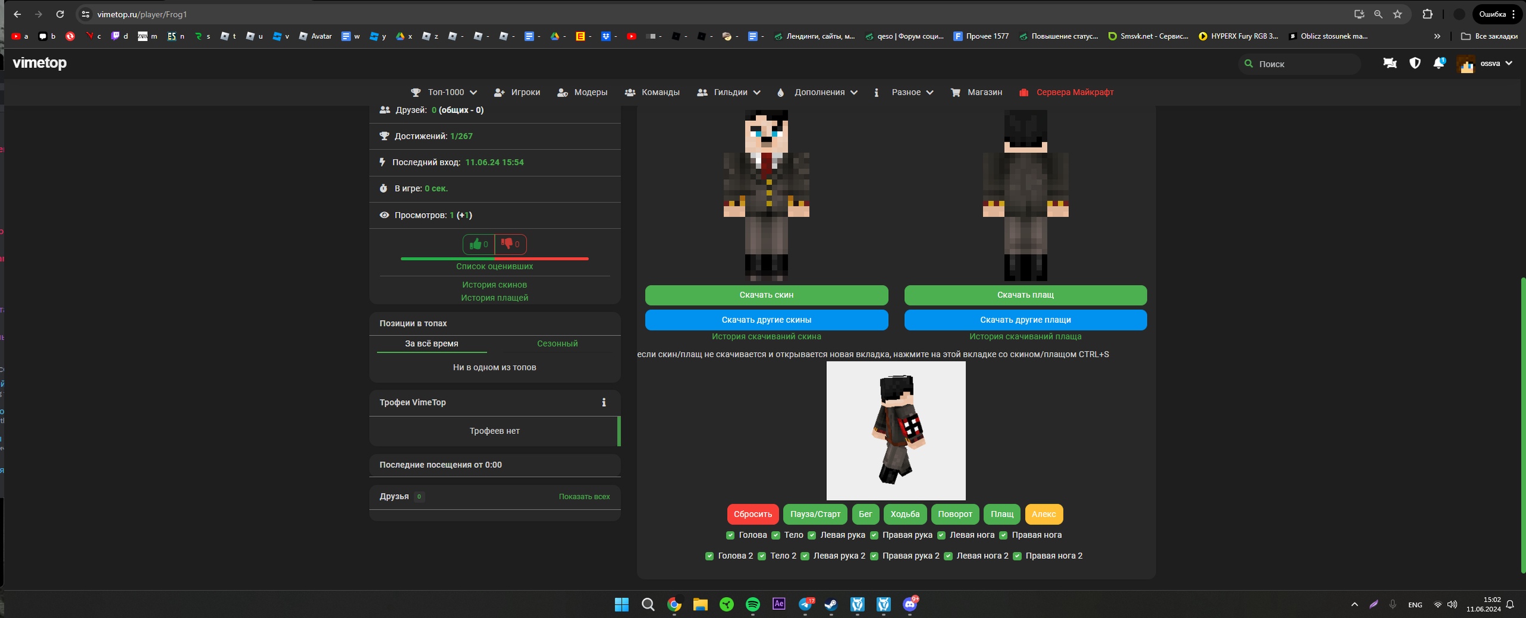The image size is (1526, 618).
Task: Disable the Тело 2 checkbox
Action: [x=762, y=556]
